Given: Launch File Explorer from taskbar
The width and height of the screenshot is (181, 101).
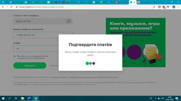Looking at the screenshot, I should pos(23,98).
